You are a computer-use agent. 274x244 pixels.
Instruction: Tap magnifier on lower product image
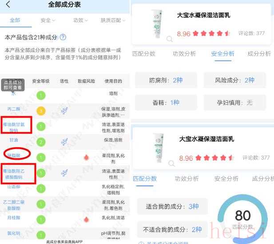[171, 163]
